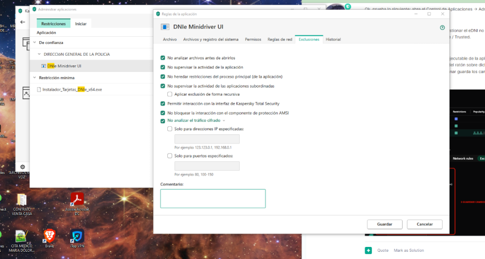
Task: Toggle No analizar archivos antes de abrirlos
Action: tap(162, 58)
